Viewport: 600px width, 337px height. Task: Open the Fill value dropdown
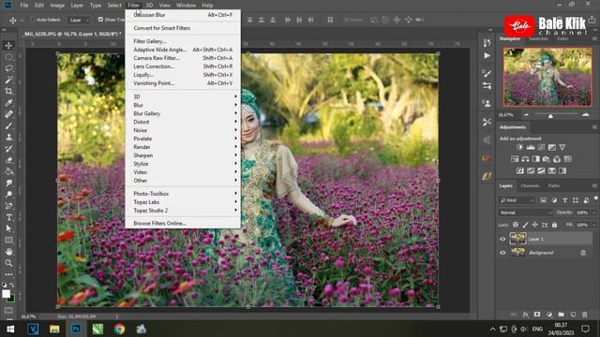click(x=594, y=225)
